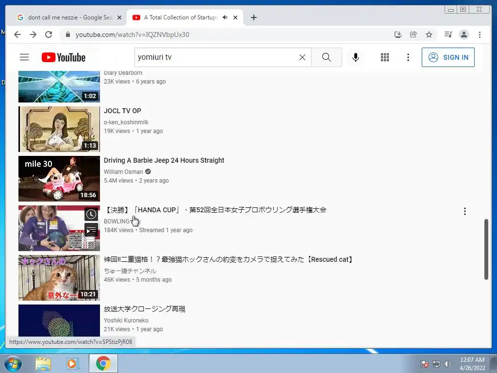Go back with the browser arrow
This screenshot has width=497, height=373.
pos(17,34)
